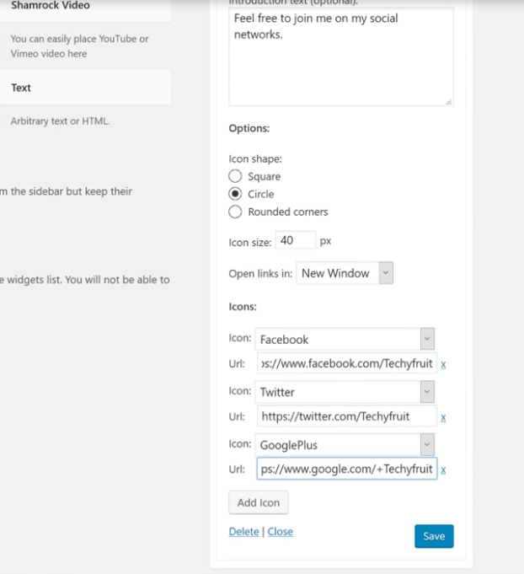The image size is (524, 574).
Task: Choose Rounded corners icon shape
Action: point(235,212)
